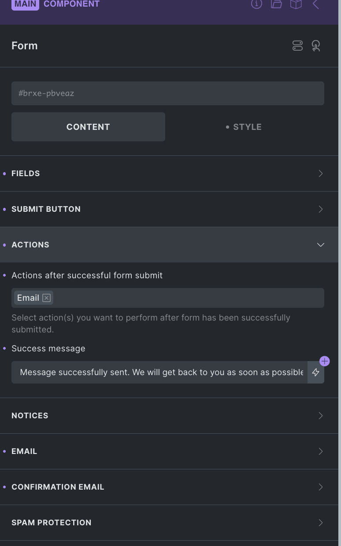This screenshot has height=546, width=341.
Task: Expand the NOTICES section
Action: click(169, 416)
